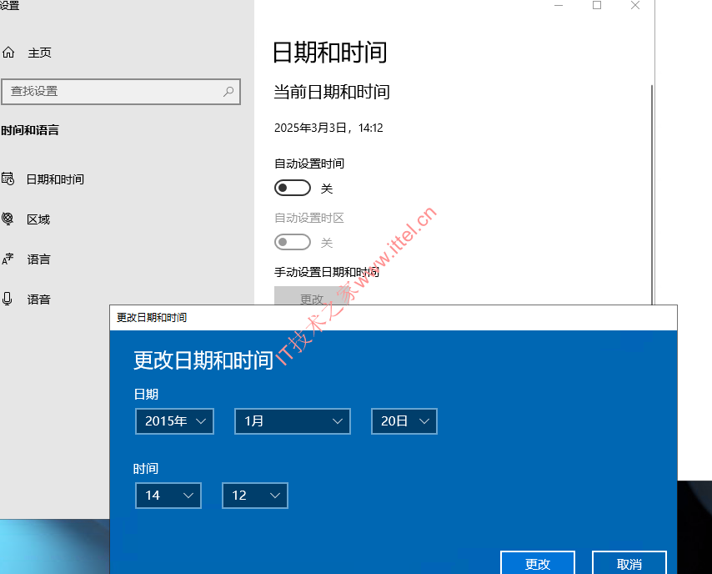The width and height of the screenshot is (712, 574).
Task: Open the 语音 settings page
Action: [38, 300]
